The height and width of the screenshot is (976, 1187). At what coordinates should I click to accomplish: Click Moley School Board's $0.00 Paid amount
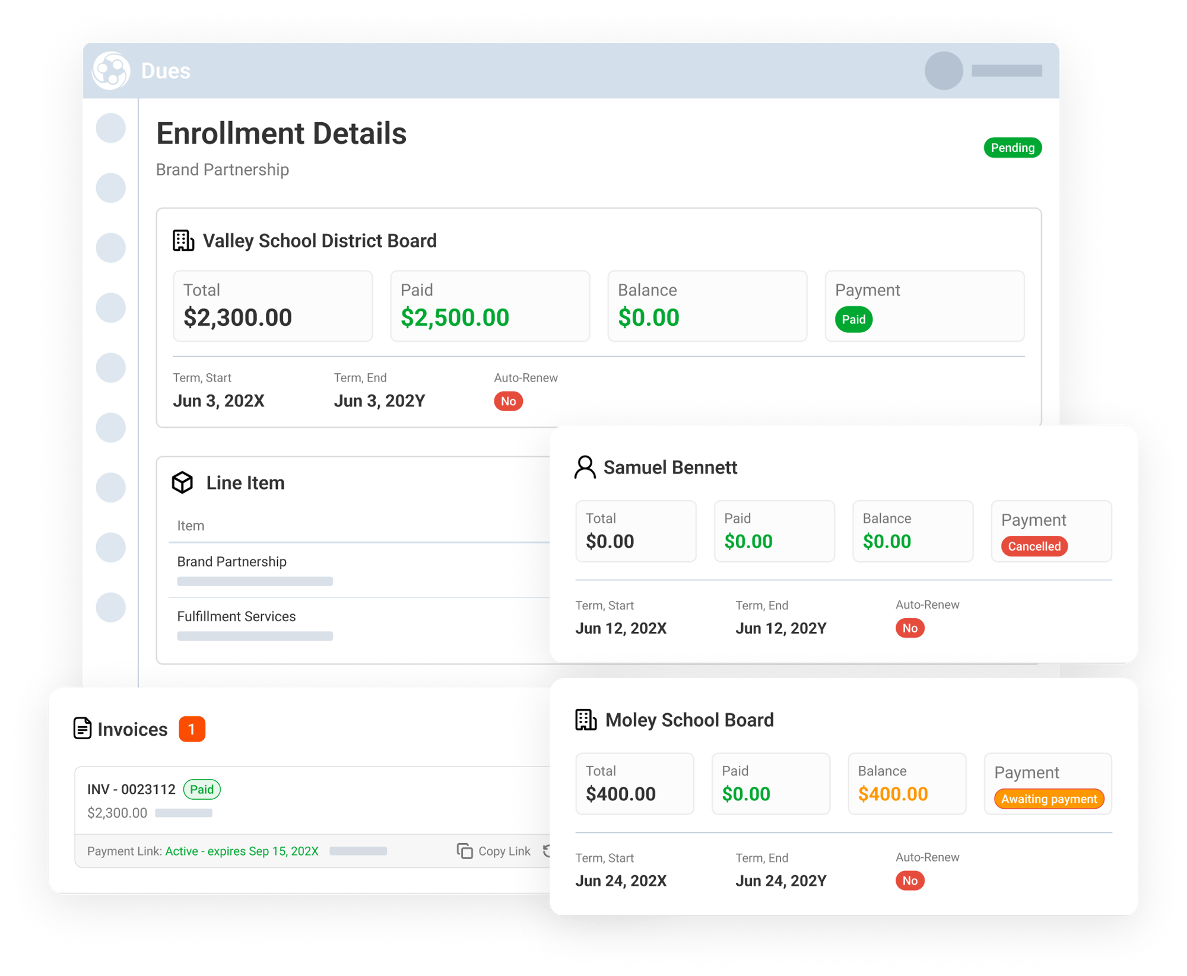coord(745,794)
